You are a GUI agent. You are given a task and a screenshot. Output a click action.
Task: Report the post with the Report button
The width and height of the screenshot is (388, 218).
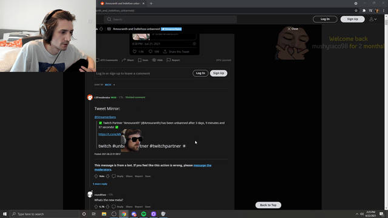[x=173, y=60]
